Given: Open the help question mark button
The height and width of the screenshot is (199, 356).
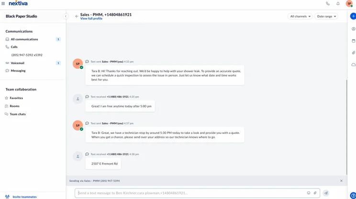Looking at the screenshot, I should pyautogui.click(x=353, y=195).
